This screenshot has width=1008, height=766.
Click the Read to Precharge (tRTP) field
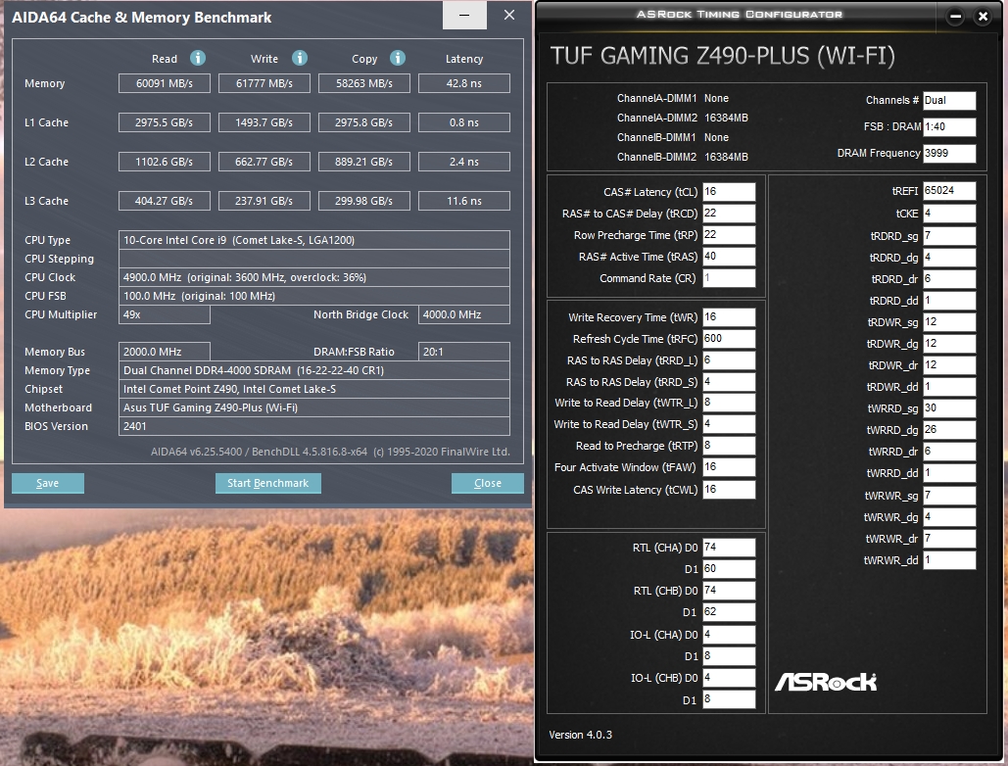[729, 446]
